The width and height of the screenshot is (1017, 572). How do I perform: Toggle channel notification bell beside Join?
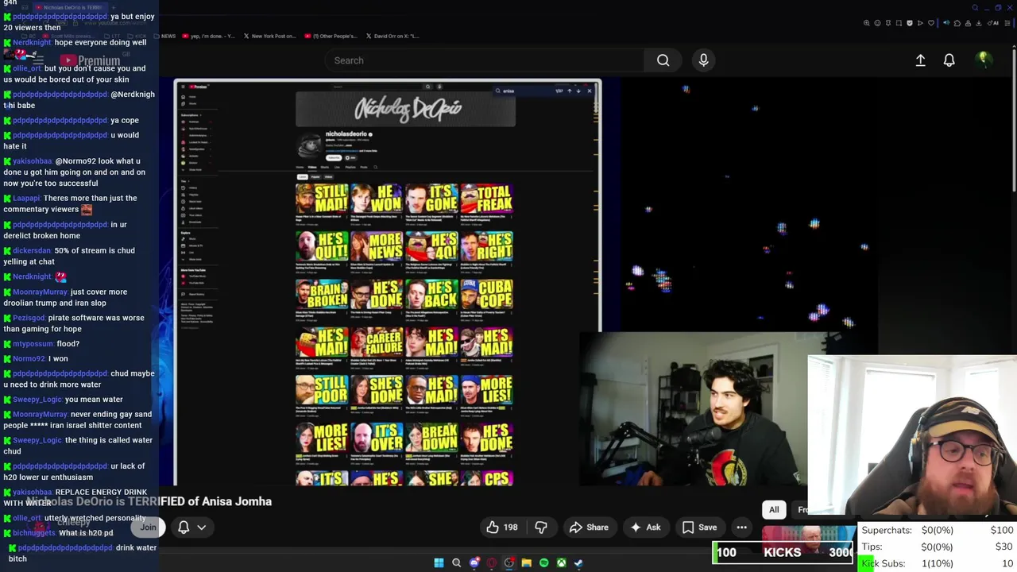point(184,527)
